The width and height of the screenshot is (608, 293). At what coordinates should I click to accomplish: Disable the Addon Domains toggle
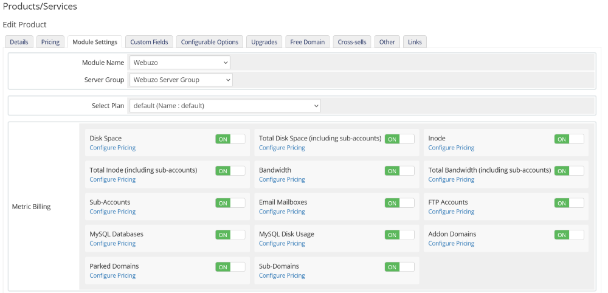568,235
